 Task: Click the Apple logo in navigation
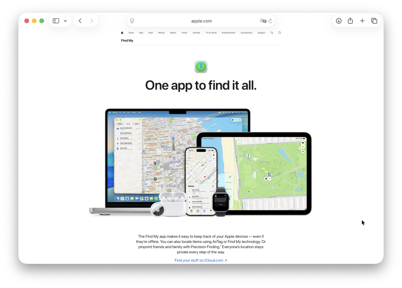click(x=122, y=33)
